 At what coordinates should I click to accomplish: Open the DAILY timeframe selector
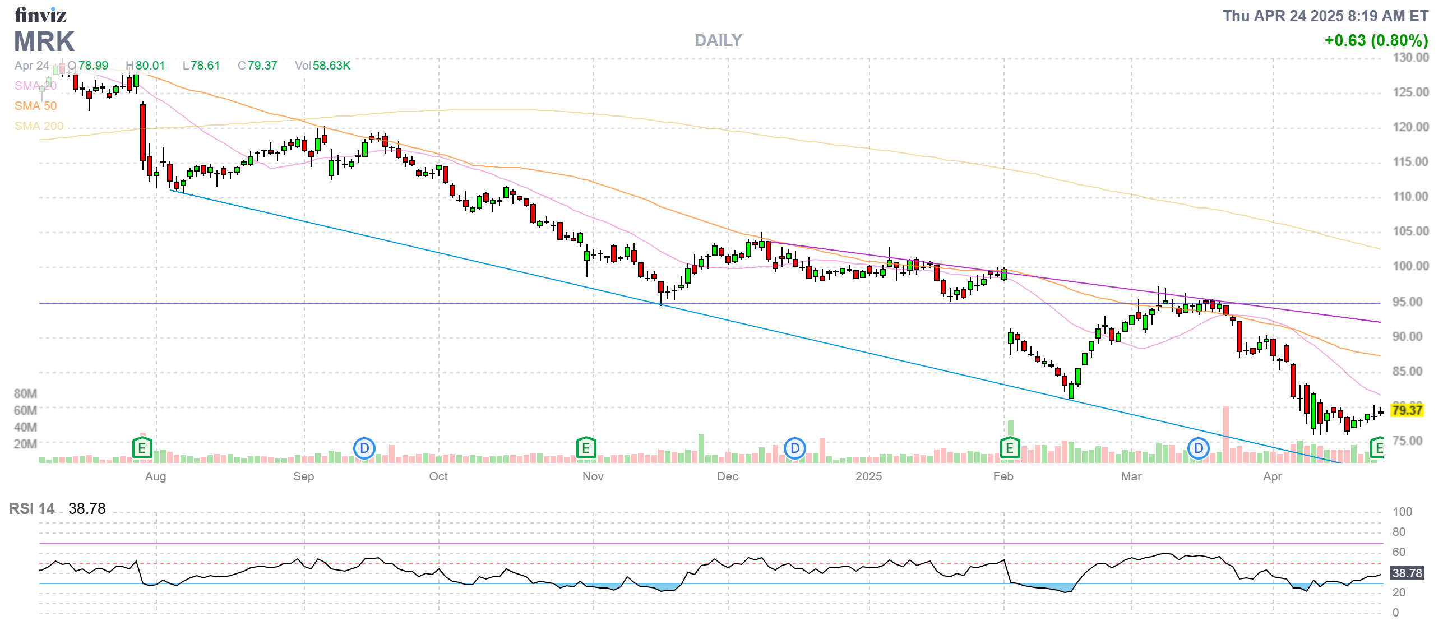coord(718,40)
